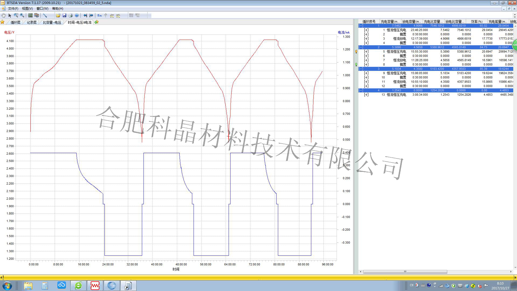The width and height of the screenshot is (517, 291).
Task: Go to the previous file with the left arrow
Action: (x=85, y=15)
